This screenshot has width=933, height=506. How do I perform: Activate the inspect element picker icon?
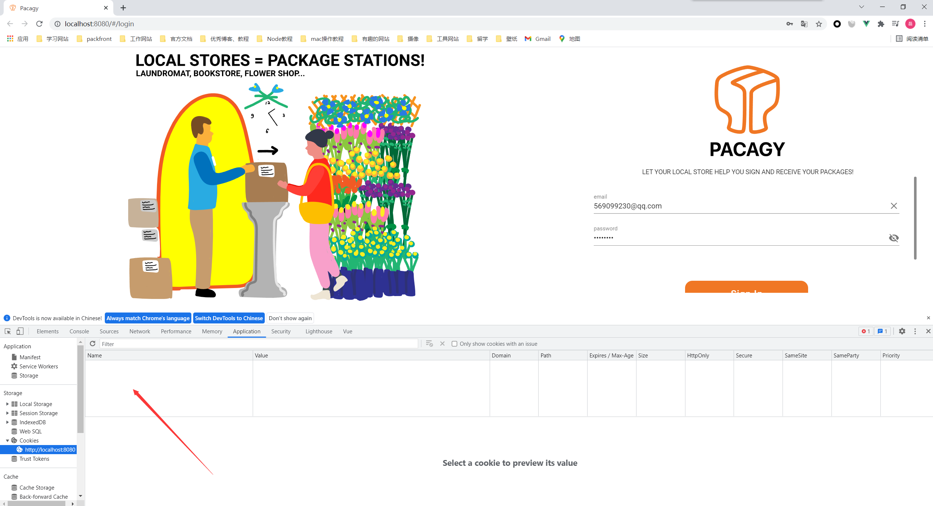8,331
